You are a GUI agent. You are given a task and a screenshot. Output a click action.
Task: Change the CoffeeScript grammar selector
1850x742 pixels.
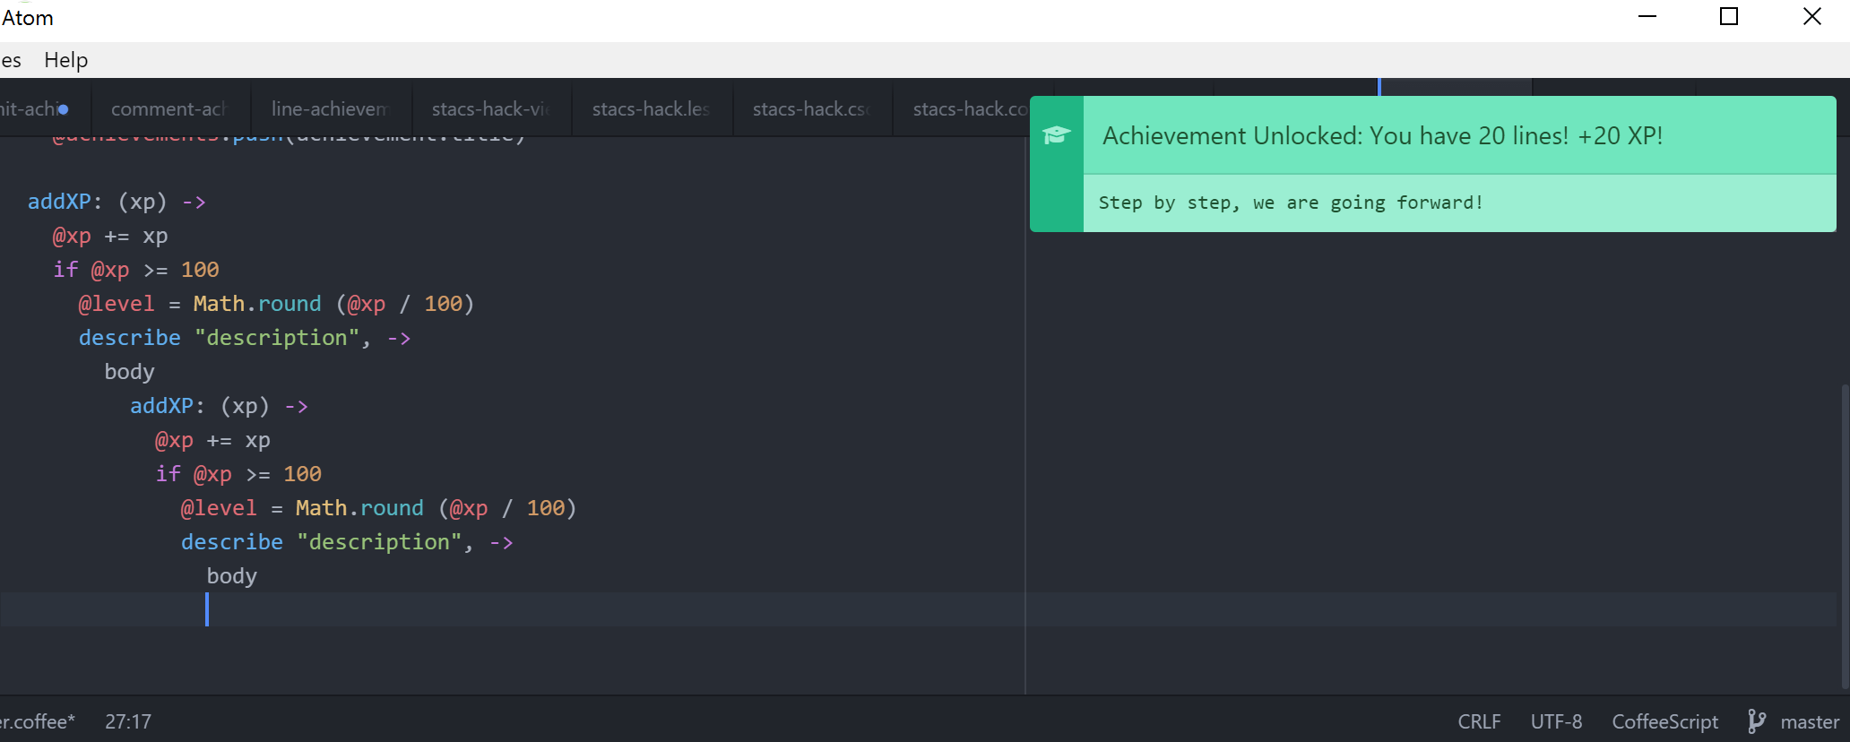[1665, 721]
